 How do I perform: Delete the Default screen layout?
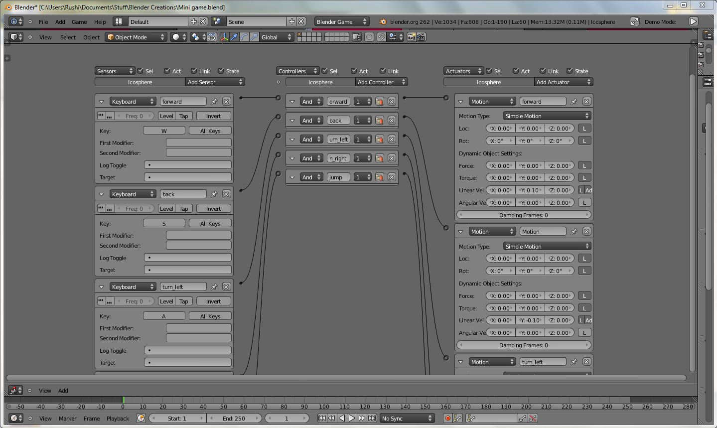[203, 21]
